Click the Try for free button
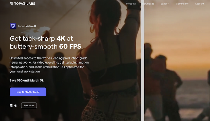210x121 pixels. [29, 105]
